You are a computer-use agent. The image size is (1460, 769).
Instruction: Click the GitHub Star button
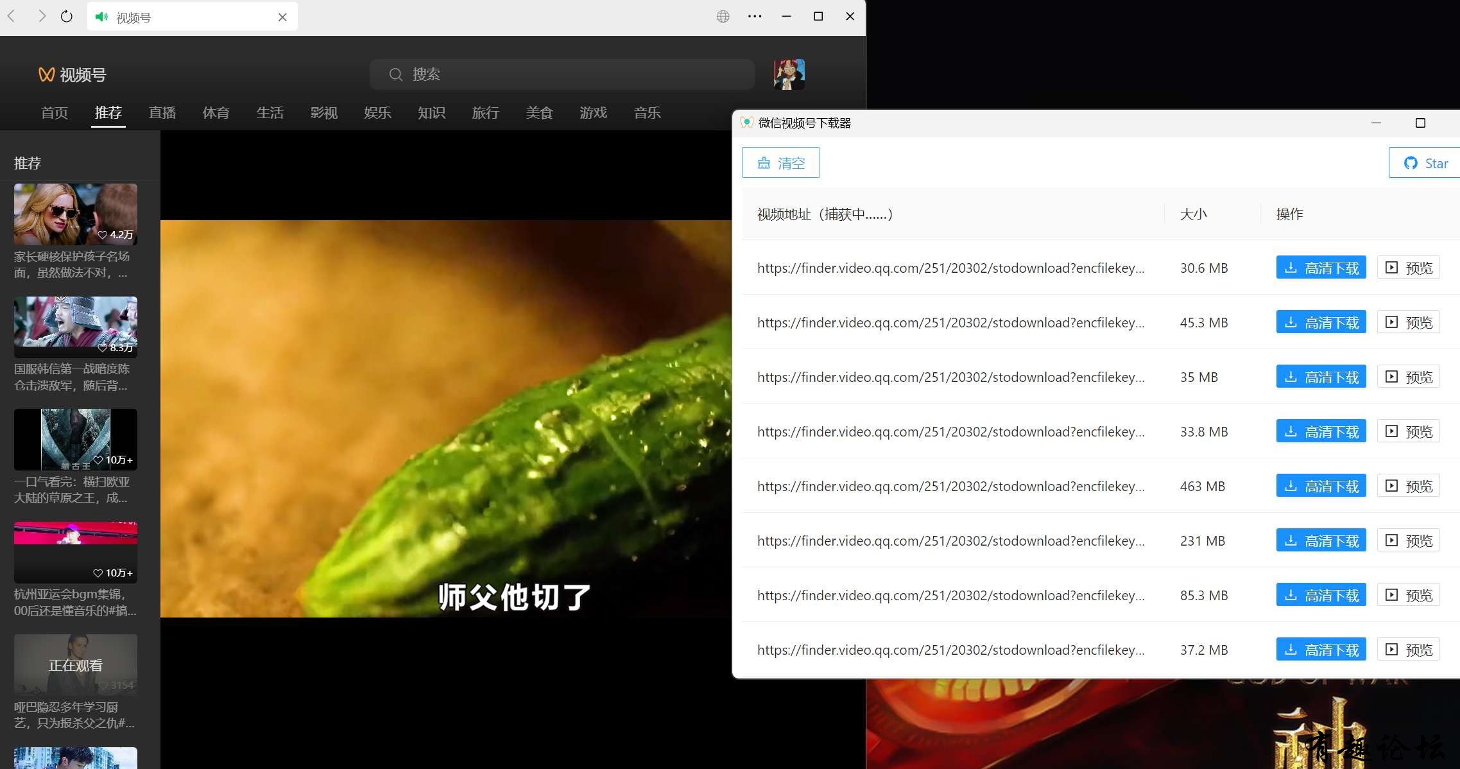point(1425,163)
